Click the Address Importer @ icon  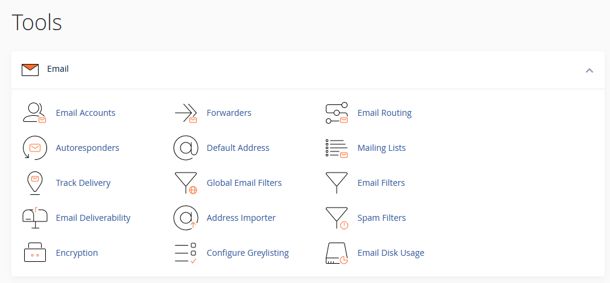(x=186, y=218)
